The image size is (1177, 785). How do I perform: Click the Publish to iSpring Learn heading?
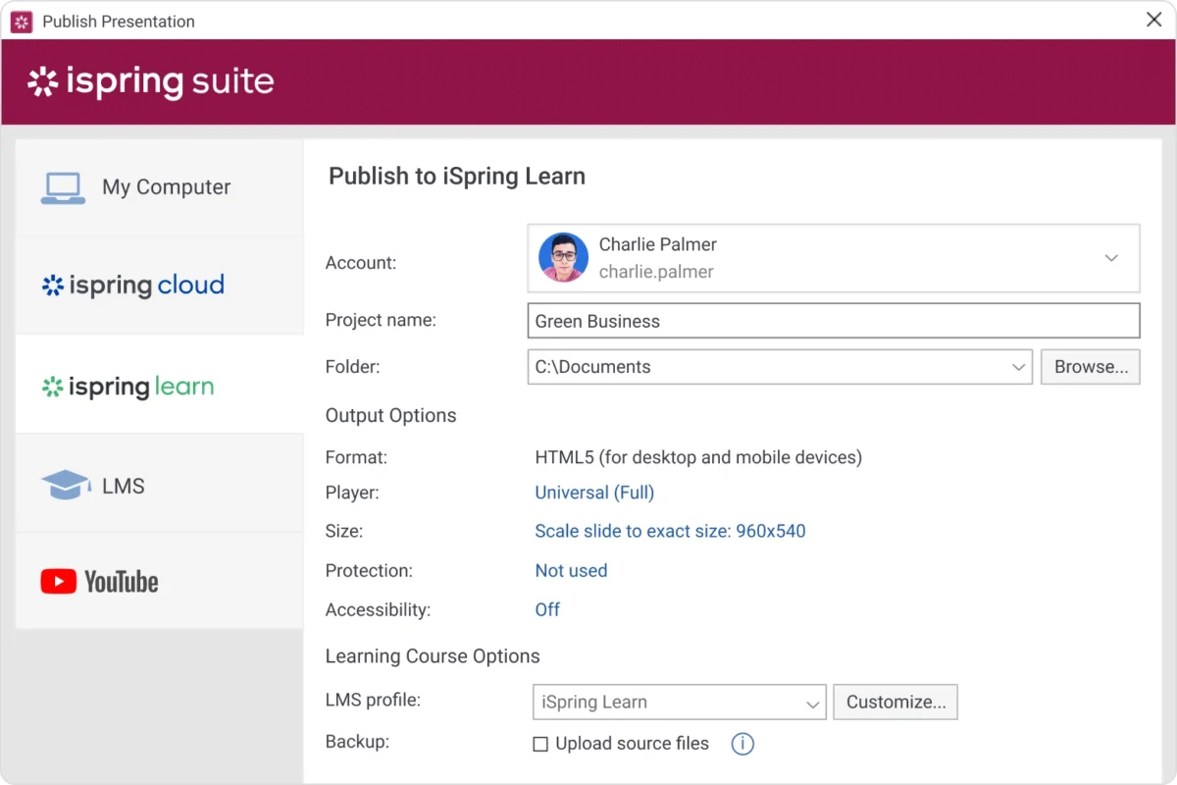pyautogui.click(x=457, y=177)
